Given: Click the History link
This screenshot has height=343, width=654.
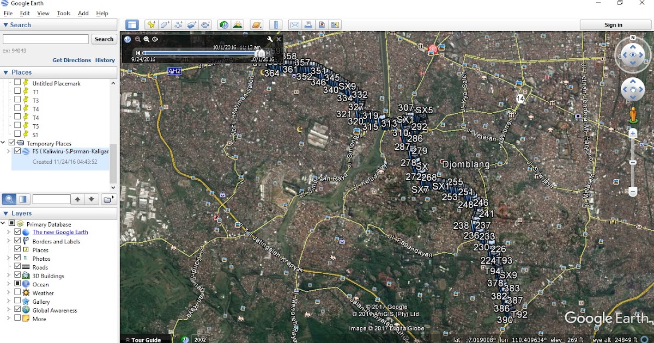Looking at the screenshot, I should [105, 60].
